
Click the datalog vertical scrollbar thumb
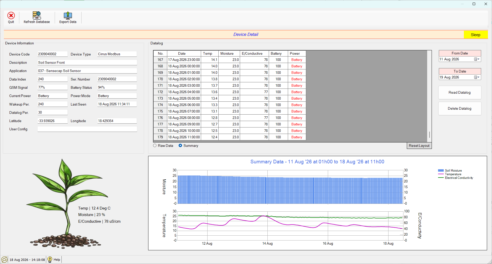coord(430,135)
